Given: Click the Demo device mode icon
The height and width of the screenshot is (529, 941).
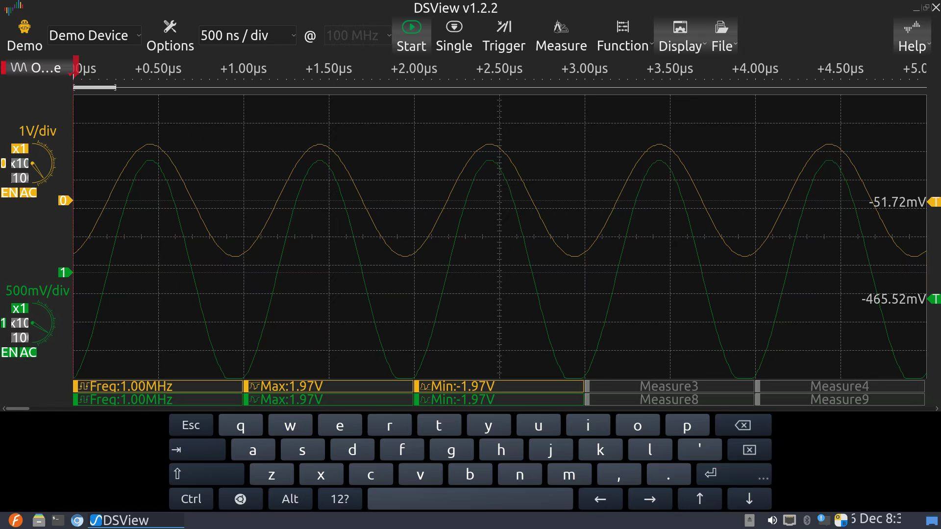Looking at the screenshot, I should coord(24,26).
